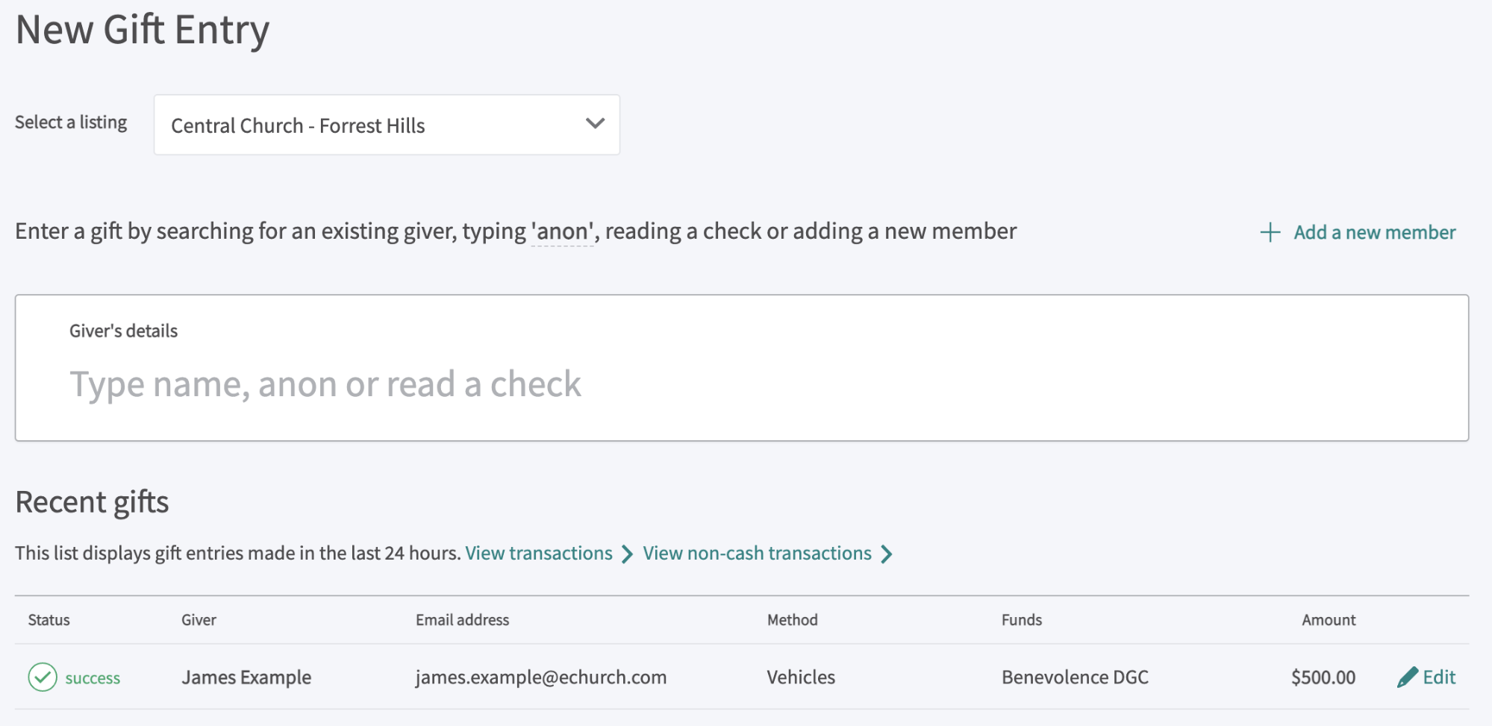This screenshot has width=1492, height=726.
Task: Click the green success checkmark icon
Action: point(43,678)
